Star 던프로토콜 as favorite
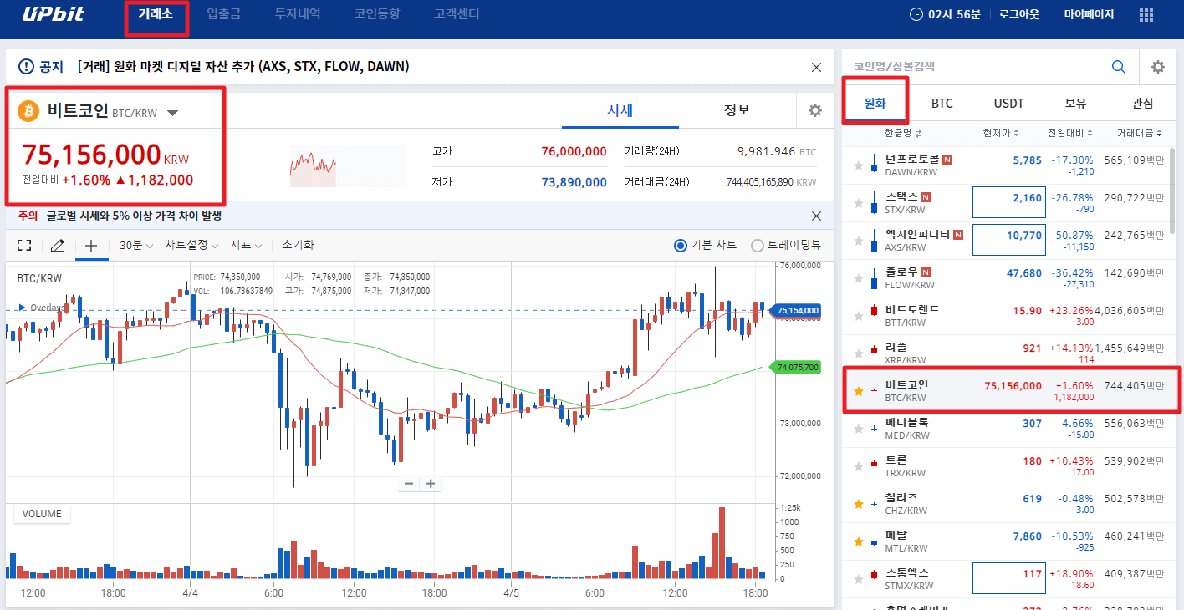1184x610 pixels. point(858,165)
